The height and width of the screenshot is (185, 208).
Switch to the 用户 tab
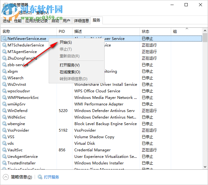click(66, 21)
